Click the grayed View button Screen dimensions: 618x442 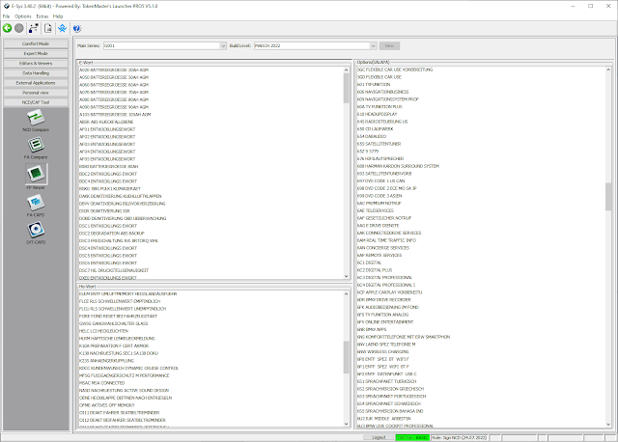coord(389,45)
